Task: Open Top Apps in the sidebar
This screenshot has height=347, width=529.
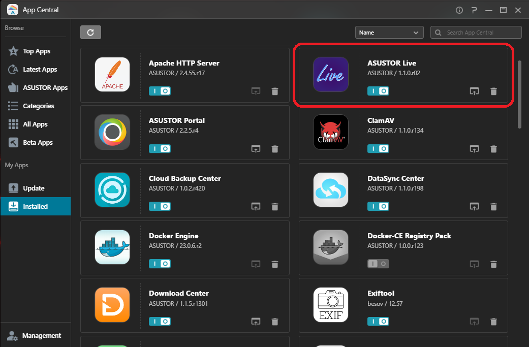Action: coord(36,51)
